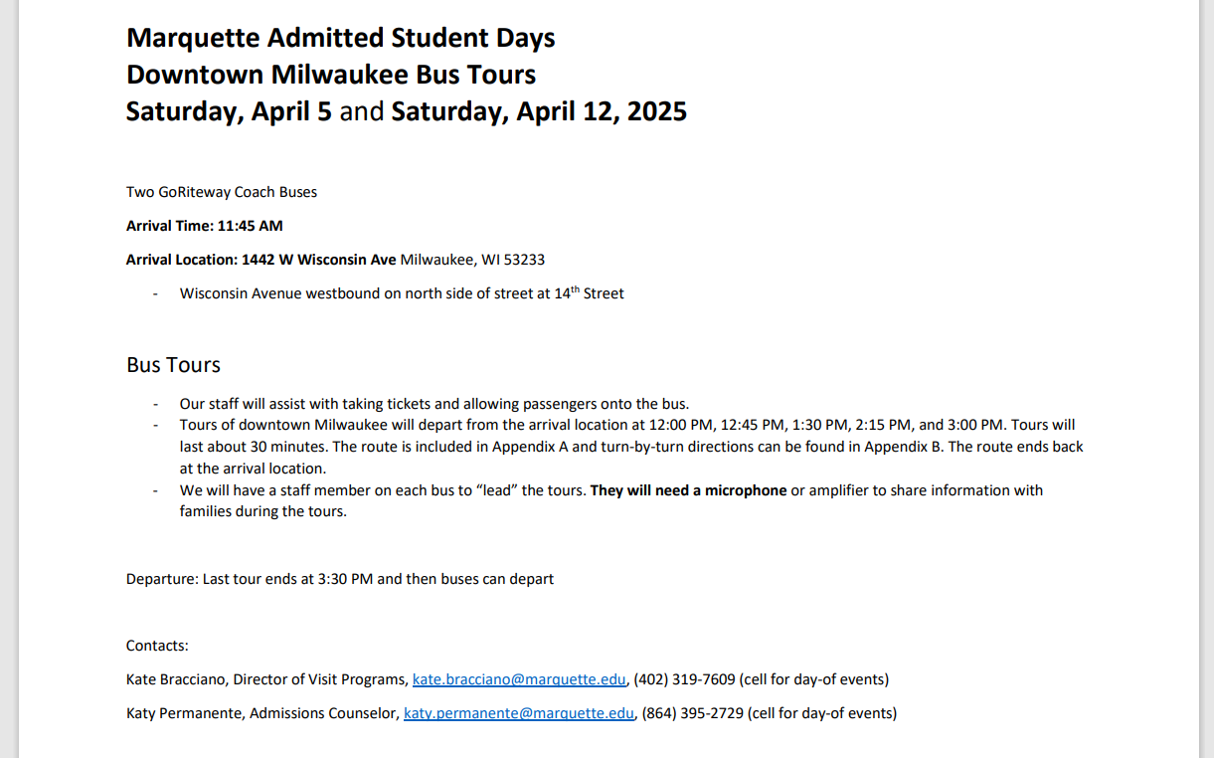Open the katy.permanente@marquette.edu email link
Viewport: 1214px width, 758px height.
(x=518, y=713)
